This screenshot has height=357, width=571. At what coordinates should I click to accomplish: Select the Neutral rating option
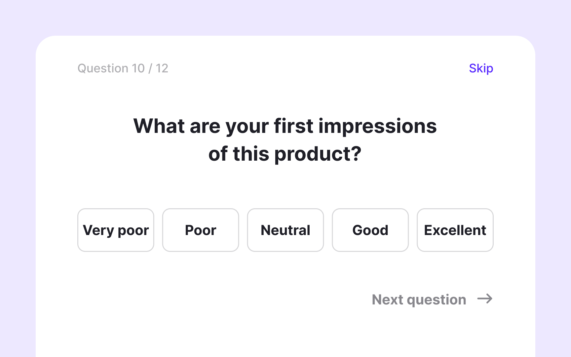pos(285,230)
